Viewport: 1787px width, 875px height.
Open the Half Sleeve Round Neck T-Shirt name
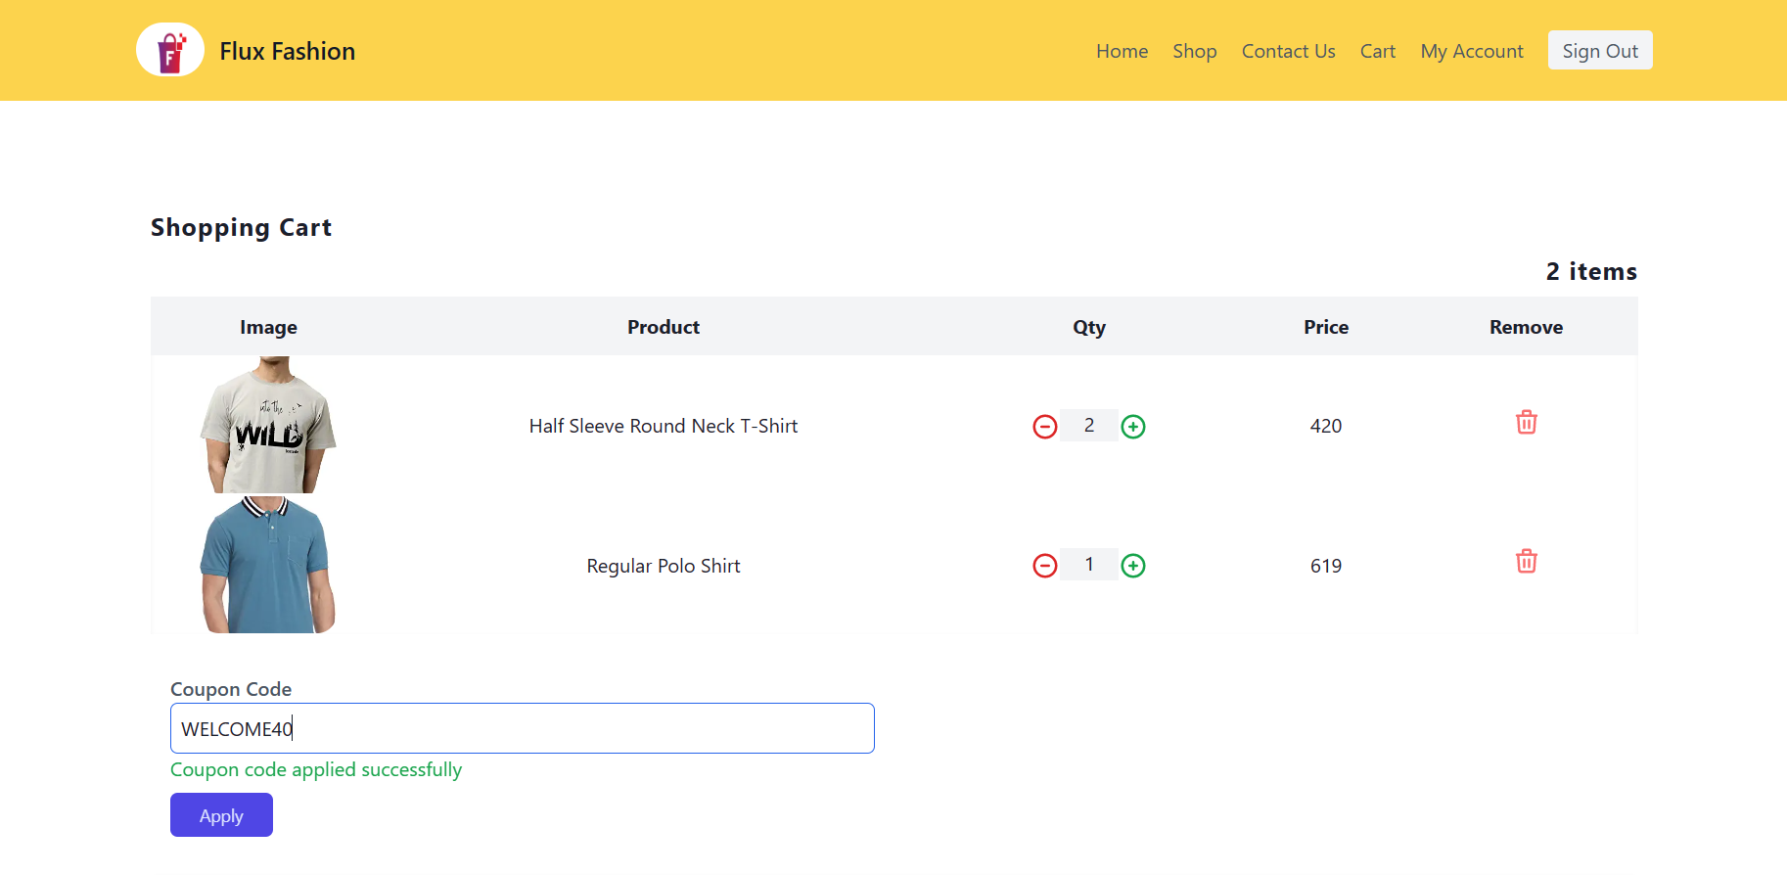[x=663, y=426]
